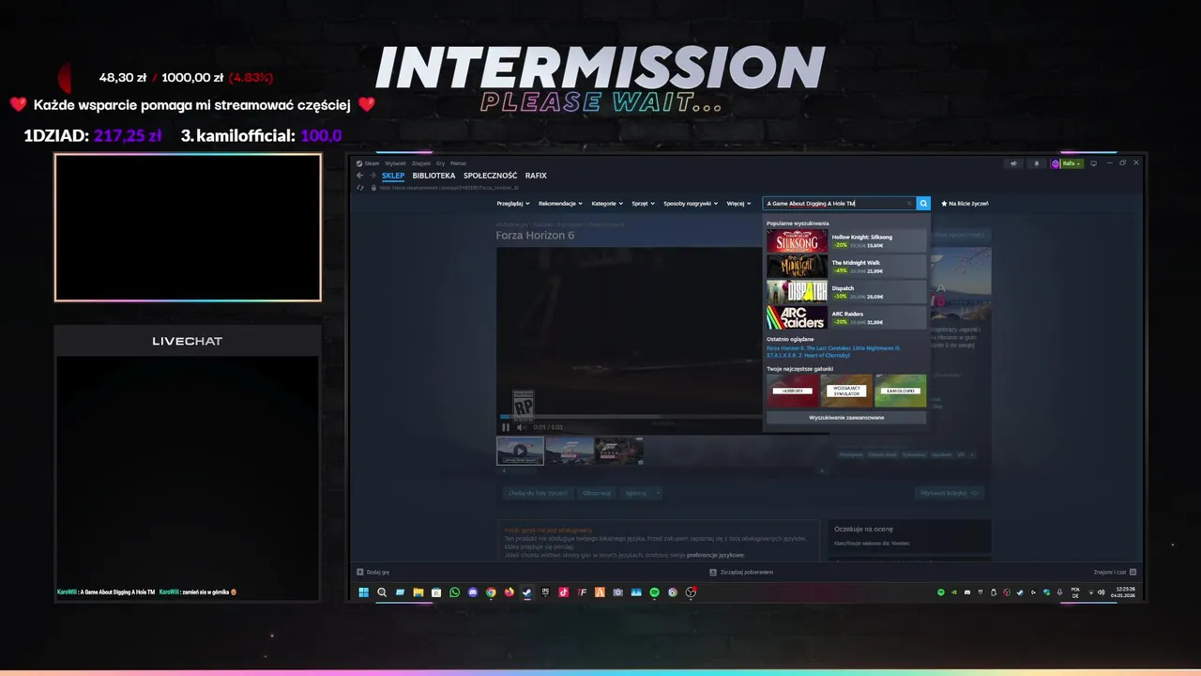
Task: Pause the Forza Horizon 6 trailer
Action: pos(506,427)
